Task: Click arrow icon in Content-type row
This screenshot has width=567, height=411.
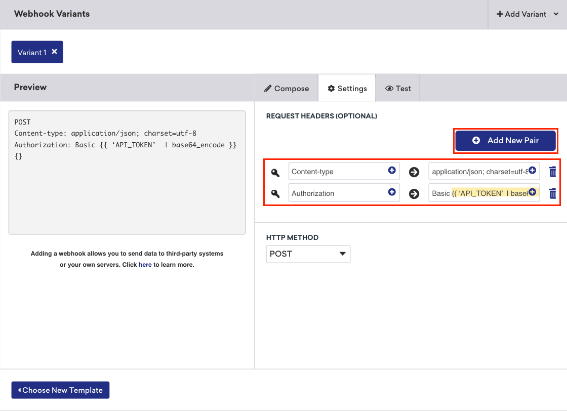Action: coord(414,172)
